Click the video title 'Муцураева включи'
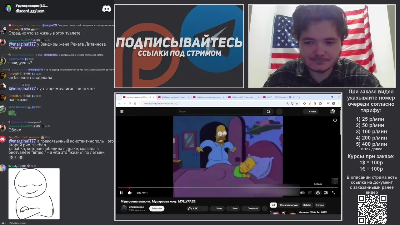400x225 pixels. (x=158, y=201)
